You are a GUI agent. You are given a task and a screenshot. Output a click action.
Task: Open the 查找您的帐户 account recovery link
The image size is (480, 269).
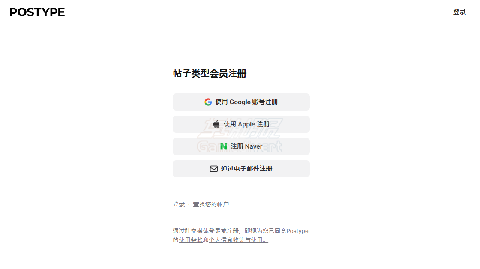[x=211, y=204]
